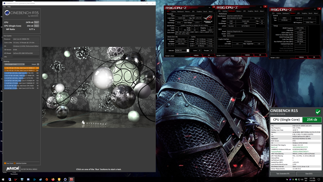Open the Firefox taskbar icon
Image resolution: width=323 pixels, height=182 pixels.
53,179
